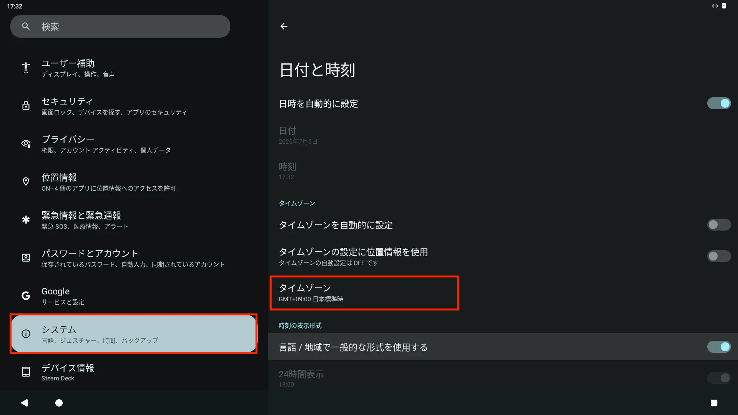Click the タイムゾーン section header
The width and height of the screenshot is (738, 415).
(297, 203)
